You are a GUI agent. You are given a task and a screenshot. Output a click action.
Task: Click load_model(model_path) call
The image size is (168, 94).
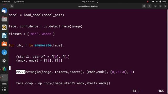pyautogui.click(x=44, y=15)
